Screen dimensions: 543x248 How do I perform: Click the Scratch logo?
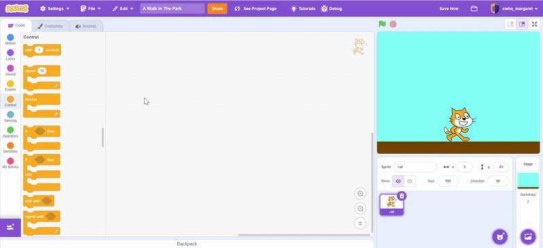[17, 9]
